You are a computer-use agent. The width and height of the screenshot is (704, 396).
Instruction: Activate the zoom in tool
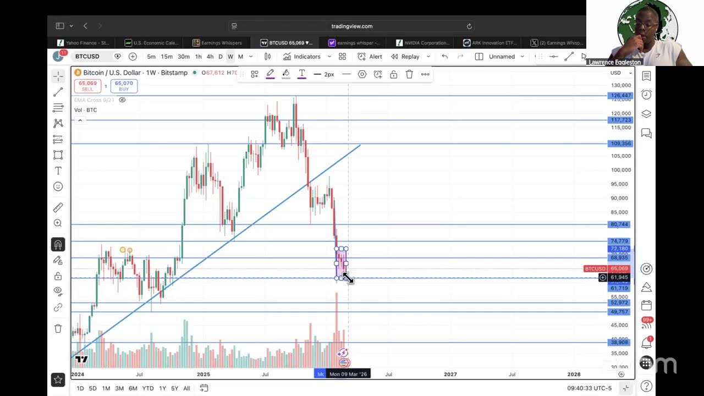pyautogui.click(x=58, y=223)
